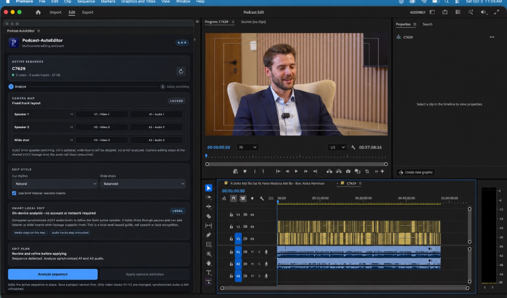
Task: Toggle the lock on track V2
Action: (x=231, y=227)
